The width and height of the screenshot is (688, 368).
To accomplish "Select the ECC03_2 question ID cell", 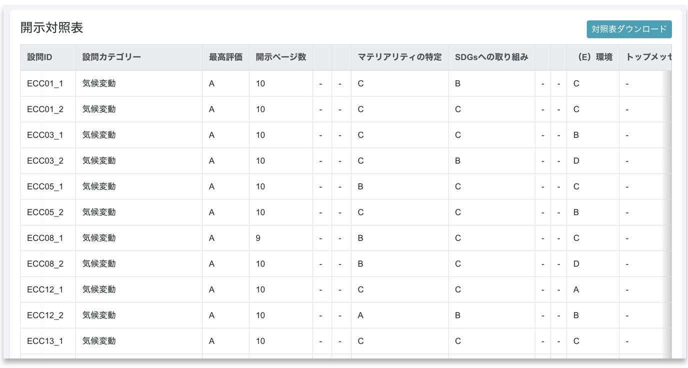I will pyautogui.click(x=45, y=161).
